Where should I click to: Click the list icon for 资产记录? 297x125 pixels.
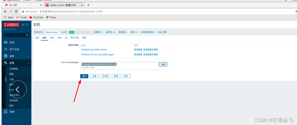click(6, 49)
